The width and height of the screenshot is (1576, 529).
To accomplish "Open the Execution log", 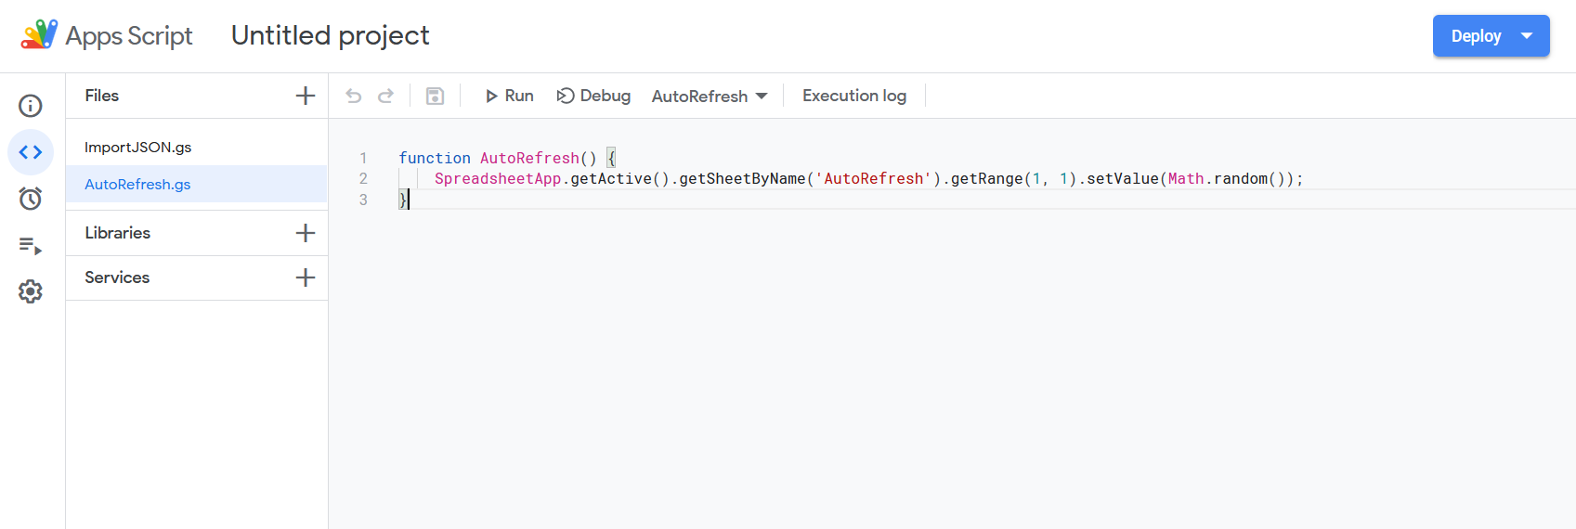I will (x=854, y=96).
